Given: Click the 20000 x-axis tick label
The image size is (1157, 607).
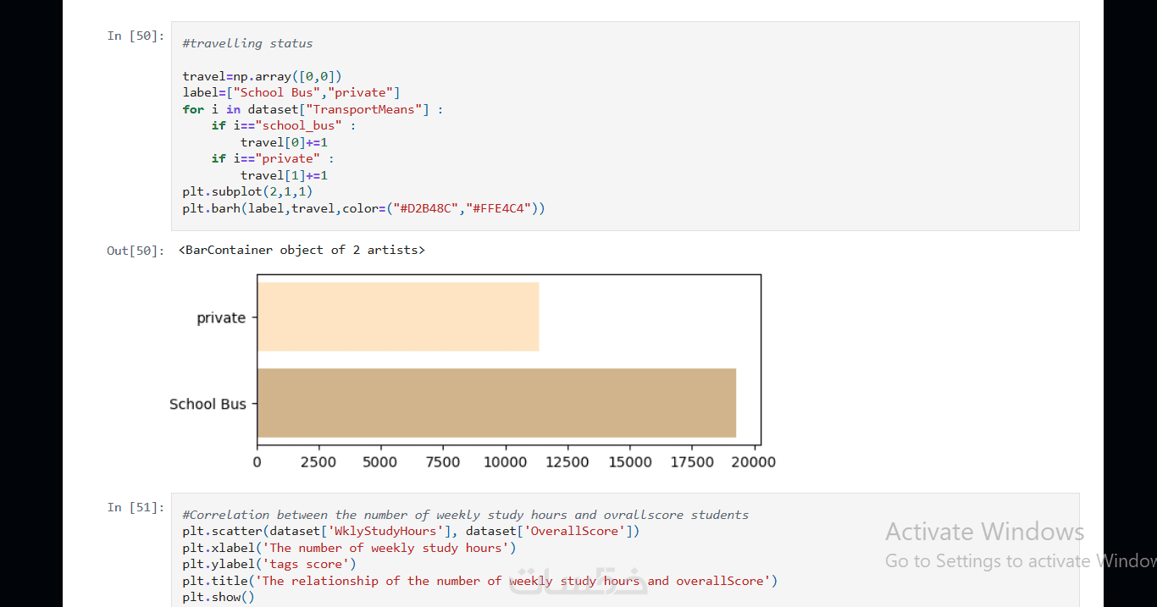Looking at the screenshot, I should coord(753,462).
